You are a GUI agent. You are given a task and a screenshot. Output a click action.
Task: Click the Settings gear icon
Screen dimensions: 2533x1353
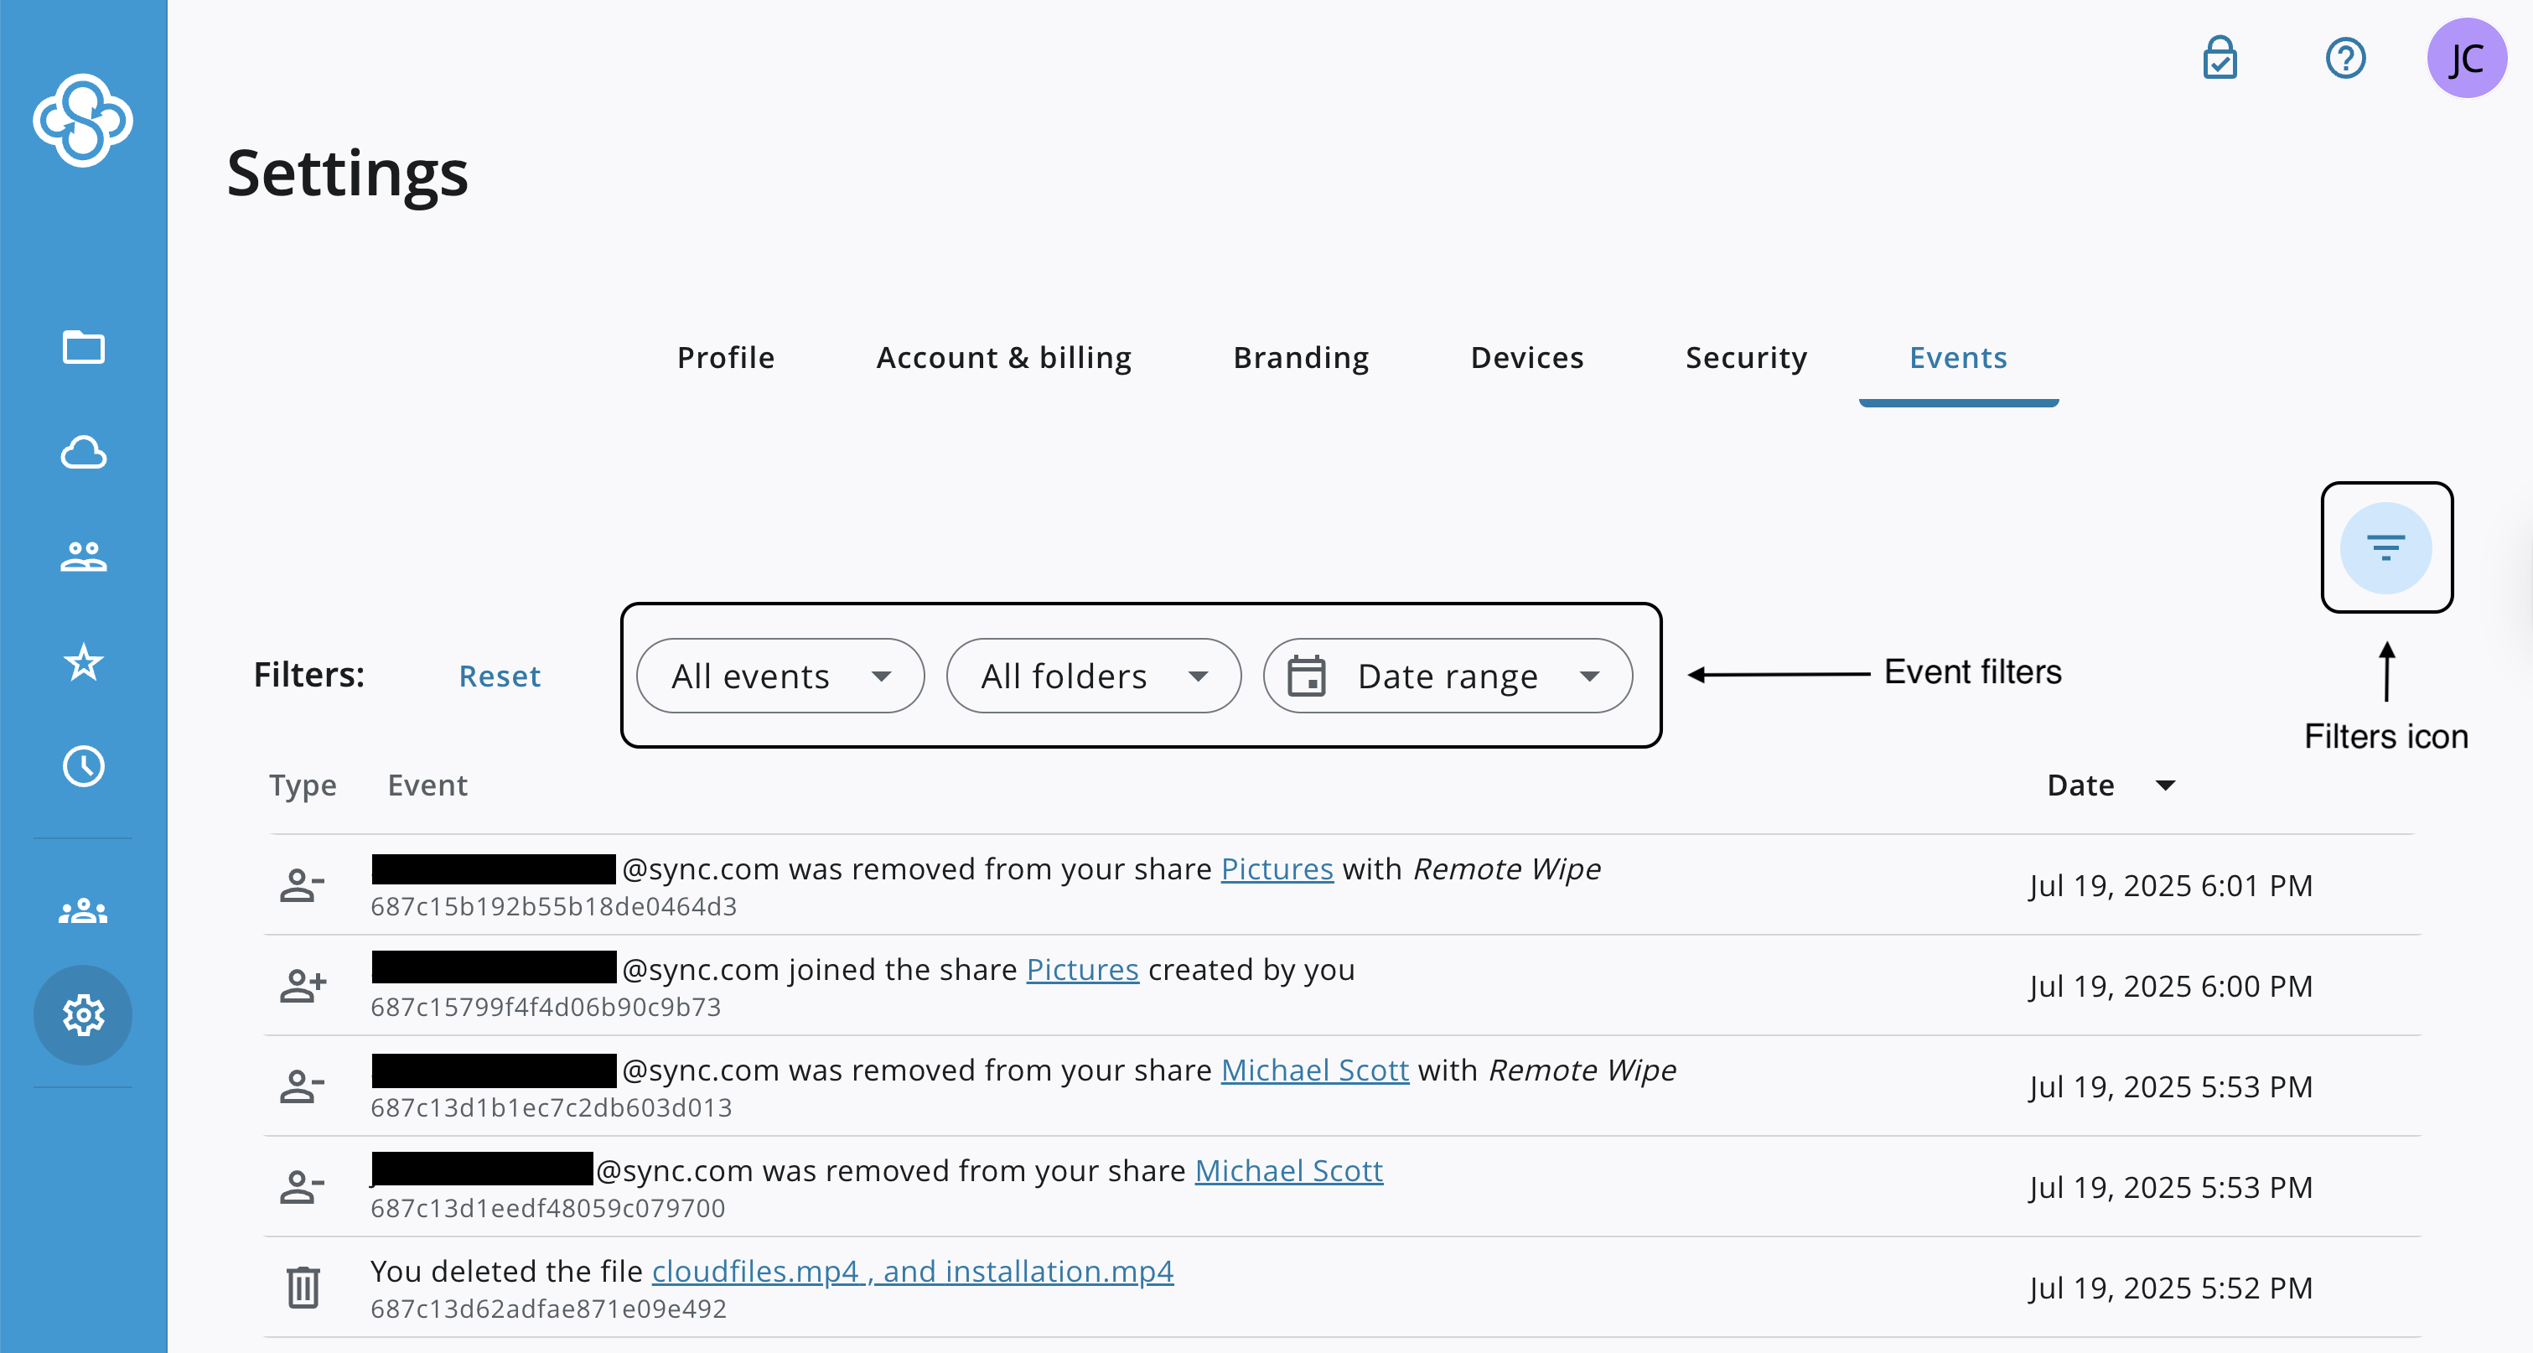pos(84,1014)
